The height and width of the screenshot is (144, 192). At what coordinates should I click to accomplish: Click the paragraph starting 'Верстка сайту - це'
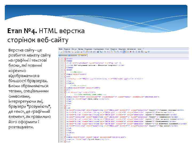[x=30, y=89]
